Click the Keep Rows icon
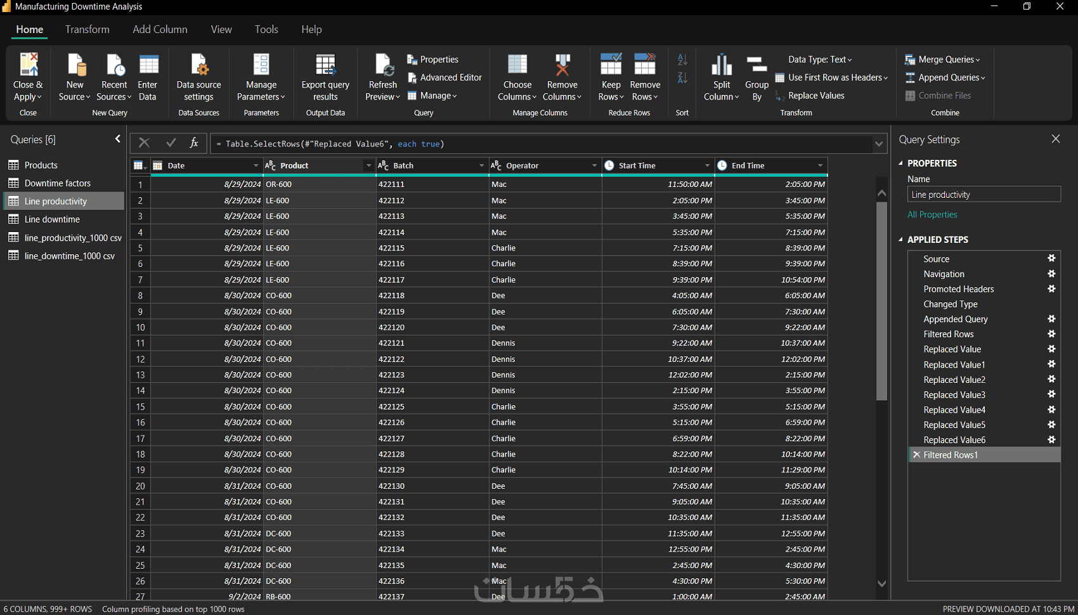The width and height of the screenshot is (1078, 615). [611, 65]
